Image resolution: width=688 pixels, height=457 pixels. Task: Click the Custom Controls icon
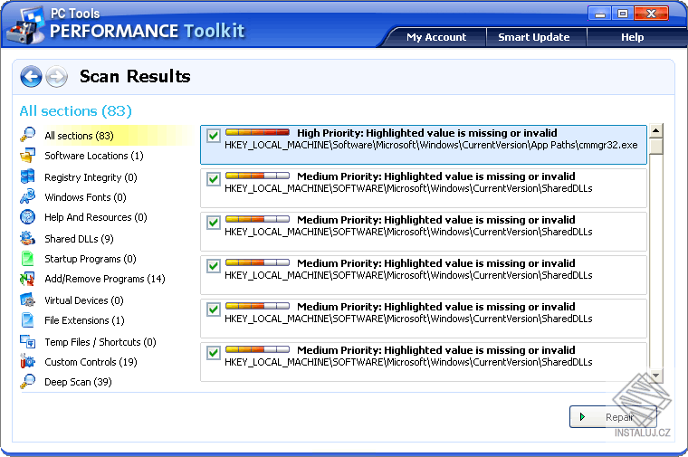(27, 361)
